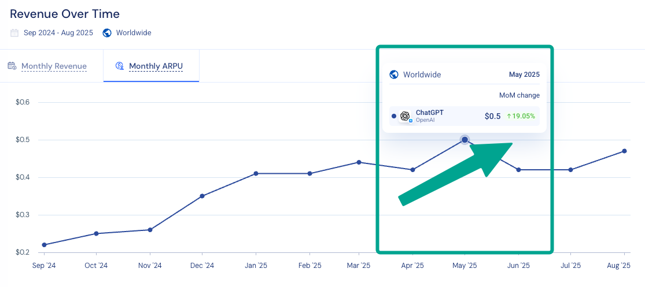Click the Mar '25 data point

(x=359, y=162)
